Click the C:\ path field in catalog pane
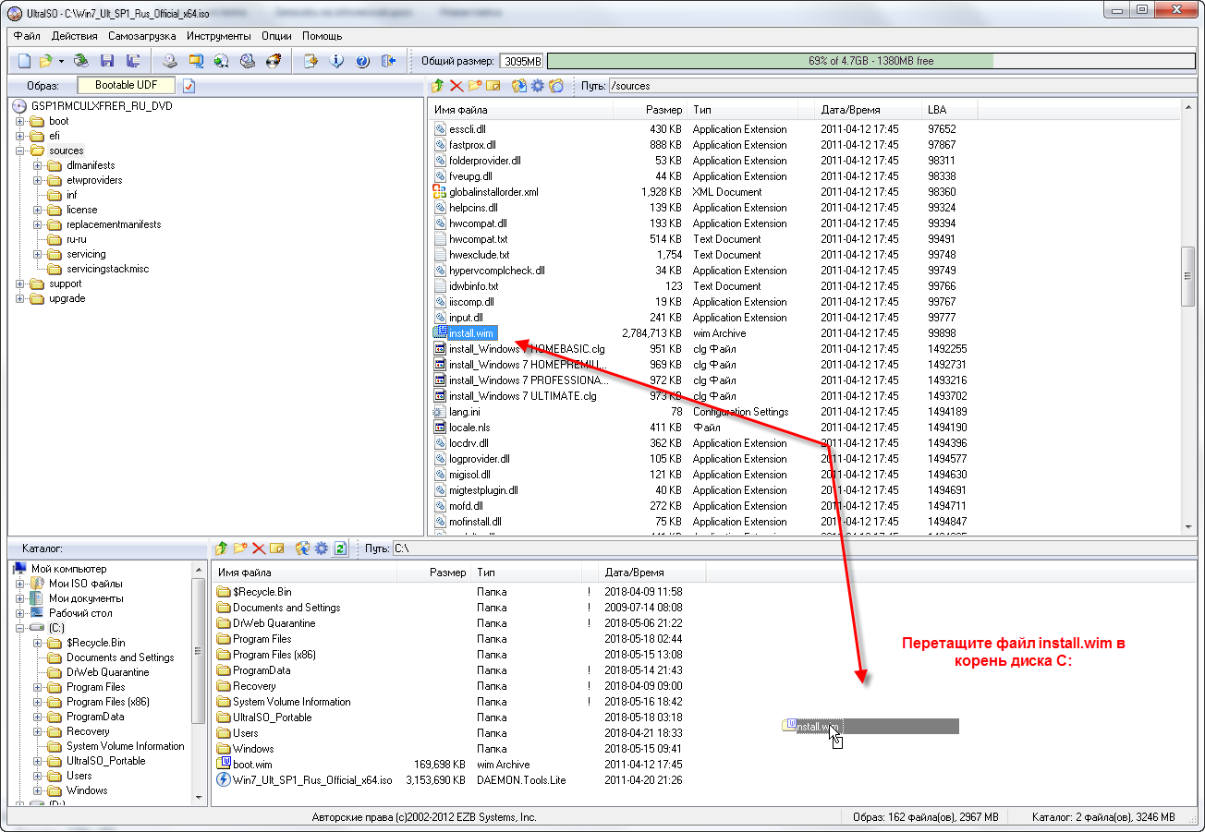The height and width of the screenshot is (832, 1205). [x=793, y=549]
